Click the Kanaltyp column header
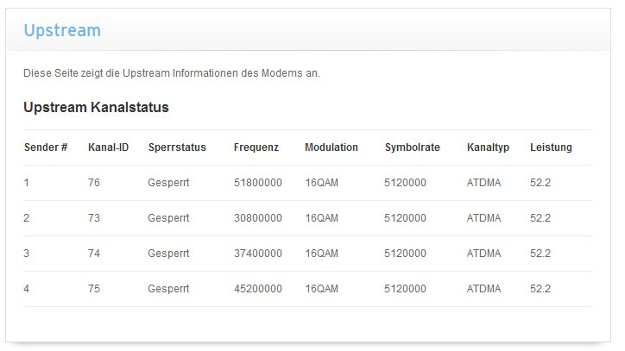The height and width of the screenshot is (351, 625). coord(488,147)
